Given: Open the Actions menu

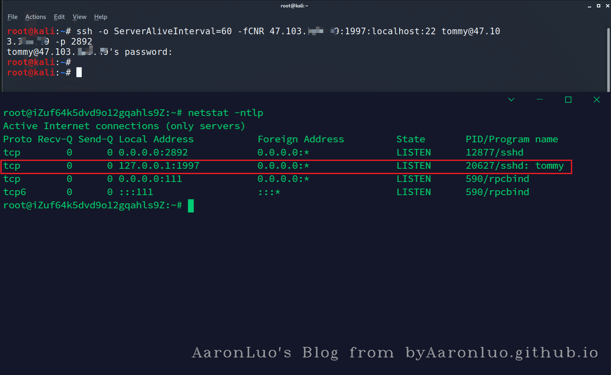Looking at the screenshot, I should (36, 17).
